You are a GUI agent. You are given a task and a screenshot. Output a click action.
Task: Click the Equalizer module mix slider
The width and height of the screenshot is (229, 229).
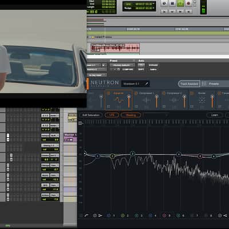[129, 101]
